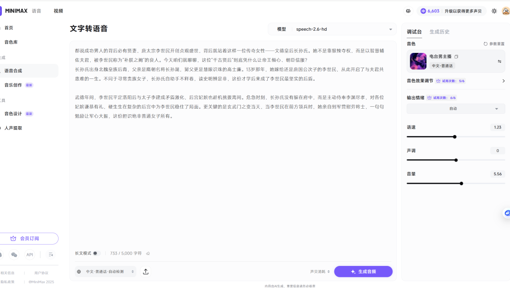The width and height of the screenshot is (510, 290).
Task: Click the 参数重置 reset icon
Action: (x=485, y=44)
